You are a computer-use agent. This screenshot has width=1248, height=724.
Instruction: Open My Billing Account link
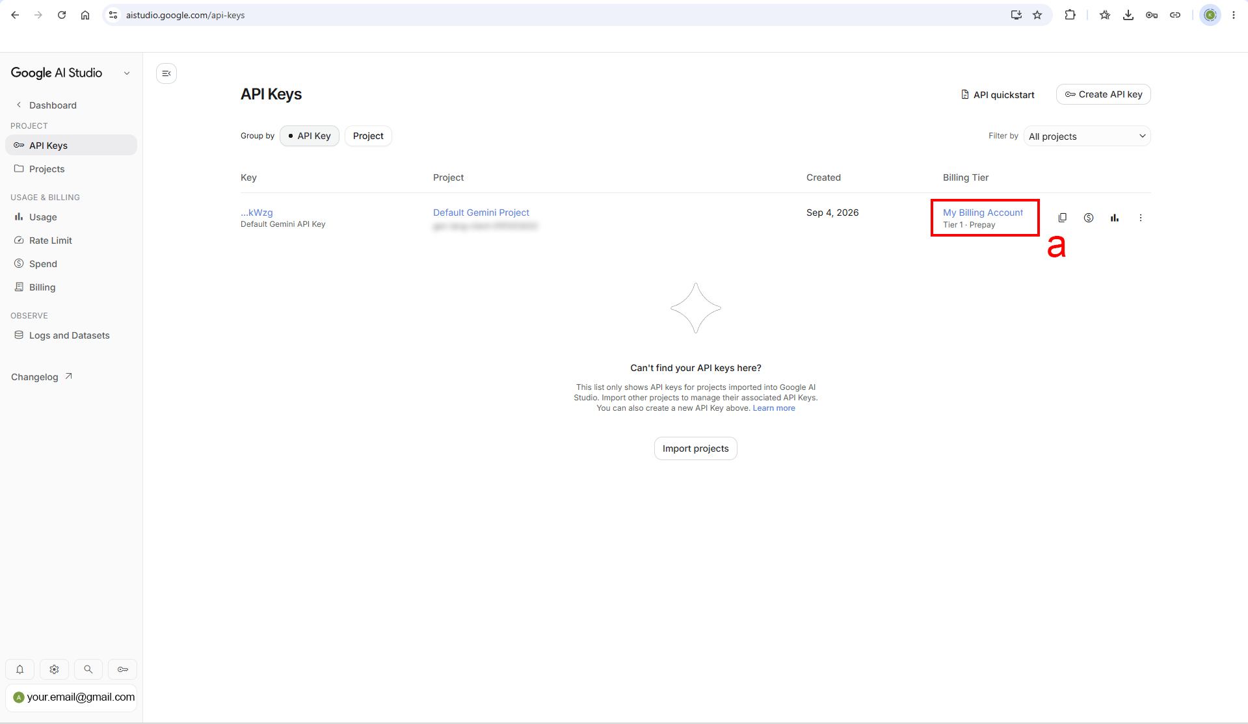pyautogui.click(x=983, y=213)
